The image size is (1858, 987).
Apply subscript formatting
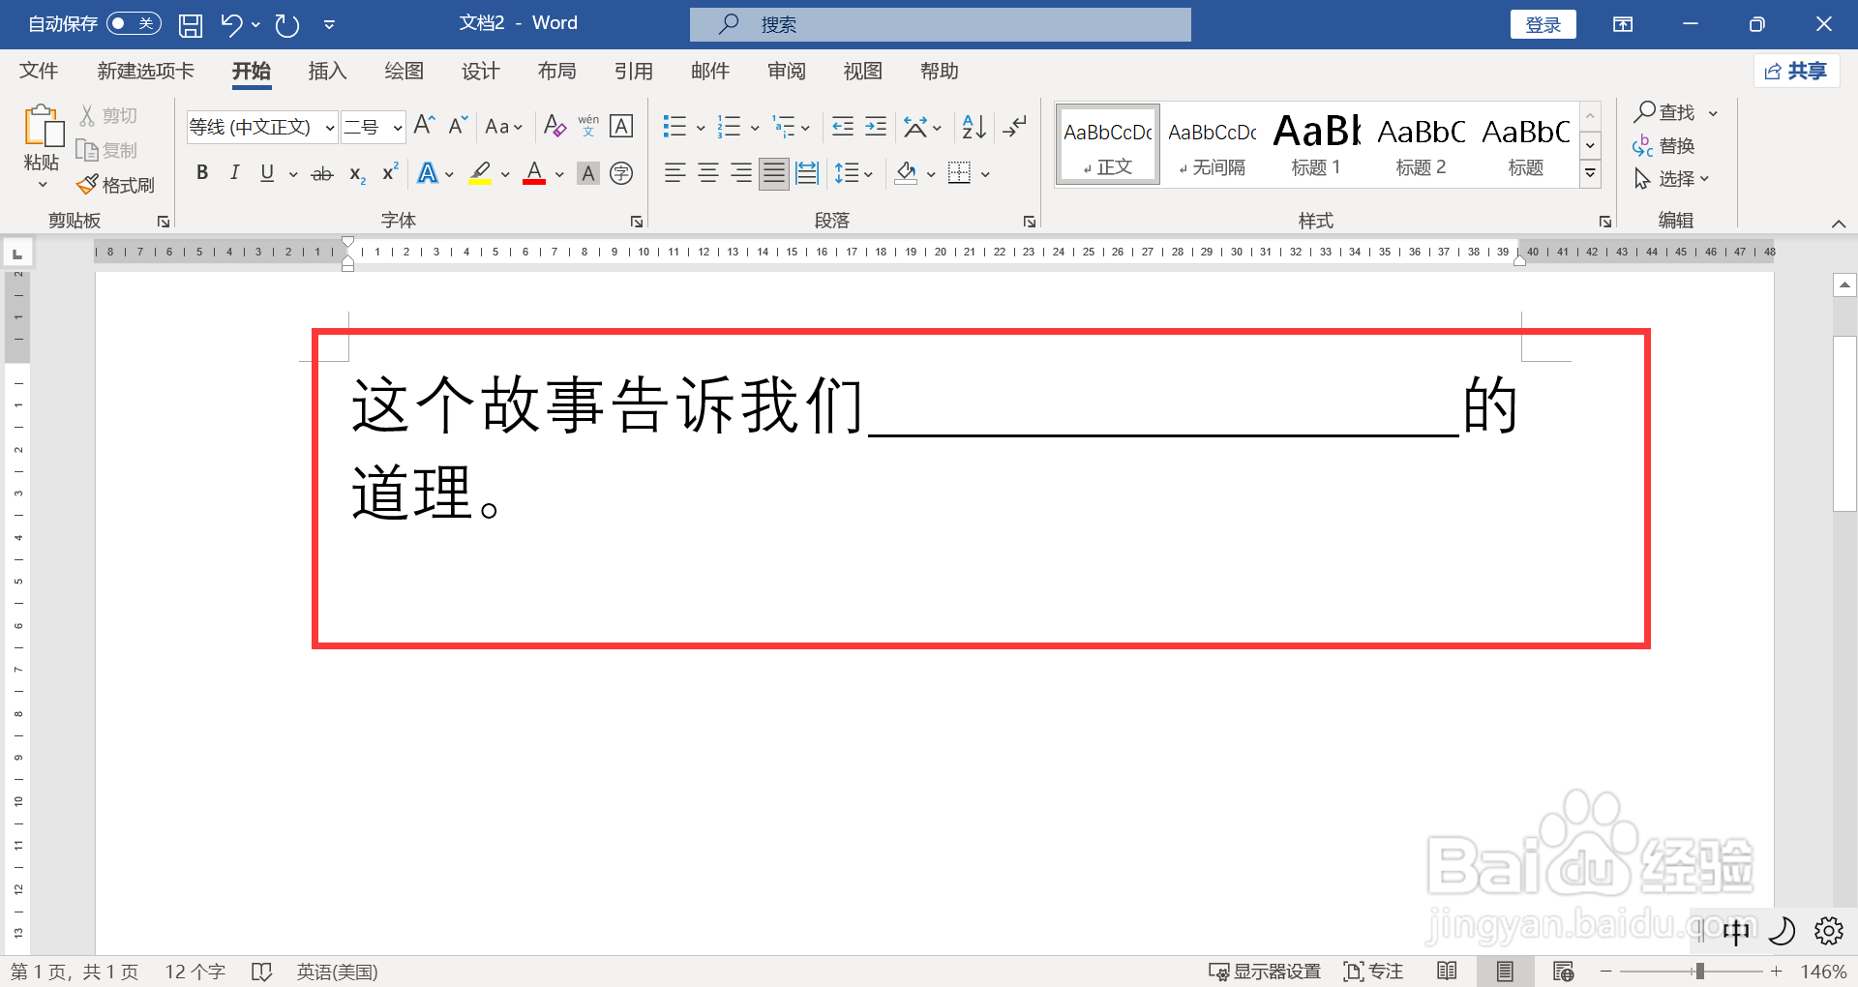355,173
